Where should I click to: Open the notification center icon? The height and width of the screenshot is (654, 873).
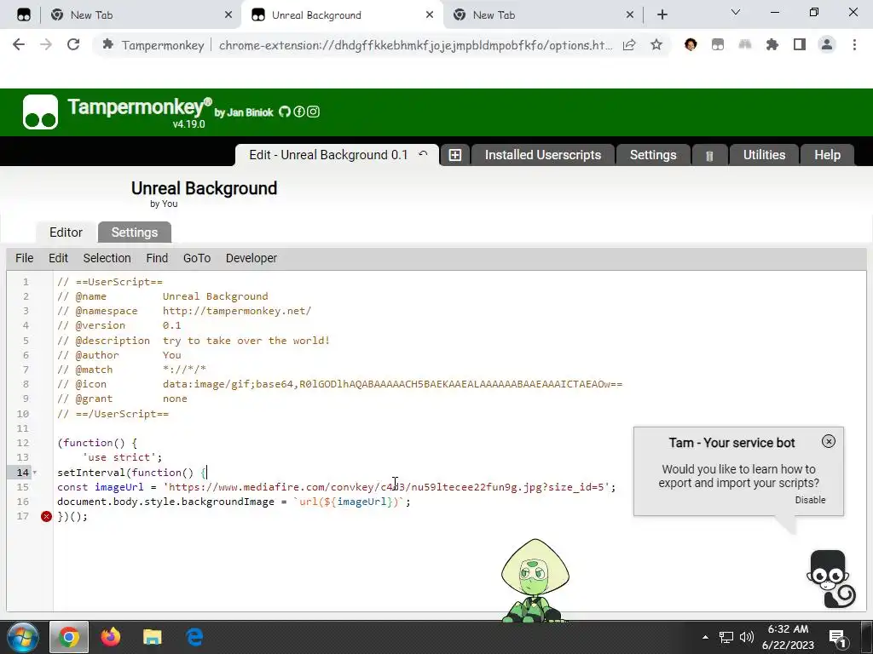(x=837, y=637)
